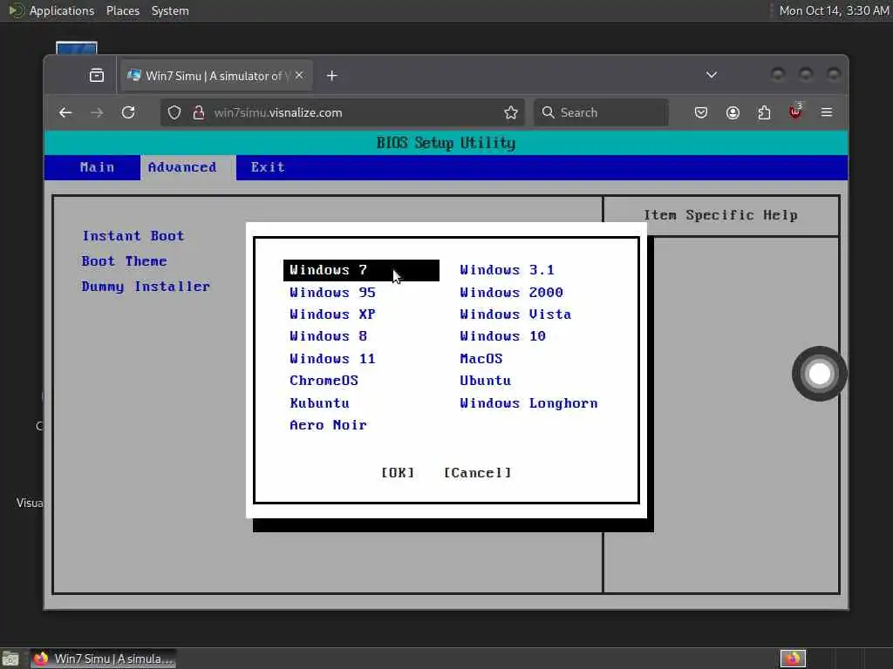
Task: Click the browser Search box
Action: [601, 112]
